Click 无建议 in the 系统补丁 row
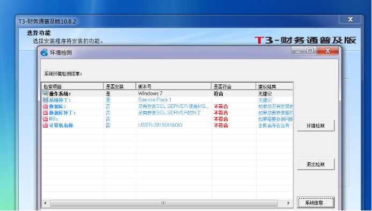Image resolution: width=372 pixels, height=211 pixels. [x=265, y=100]
